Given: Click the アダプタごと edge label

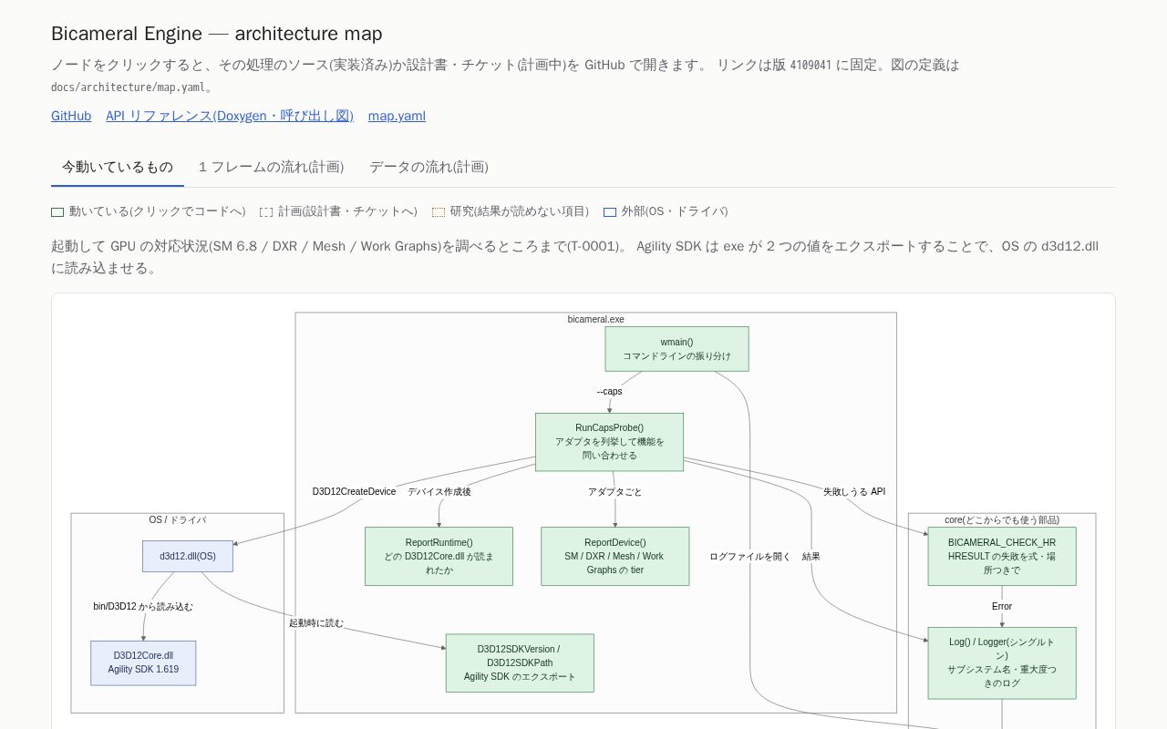Looking at the screenshot, I should (614, 492).
